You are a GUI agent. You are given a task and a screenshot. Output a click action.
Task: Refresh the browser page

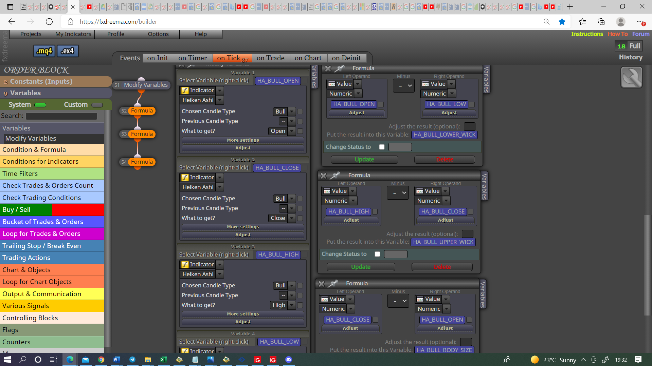coord(49,22)
